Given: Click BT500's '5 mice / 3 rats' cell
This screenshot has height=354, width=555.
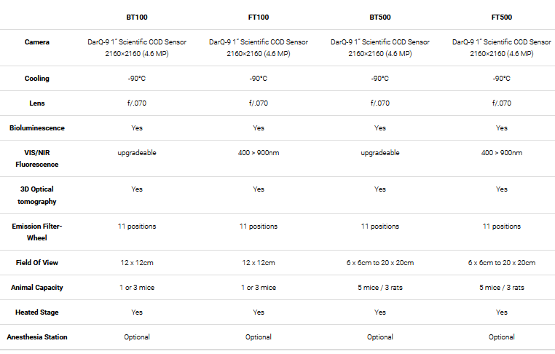Looking at the screenshot, I should [380, 288].
